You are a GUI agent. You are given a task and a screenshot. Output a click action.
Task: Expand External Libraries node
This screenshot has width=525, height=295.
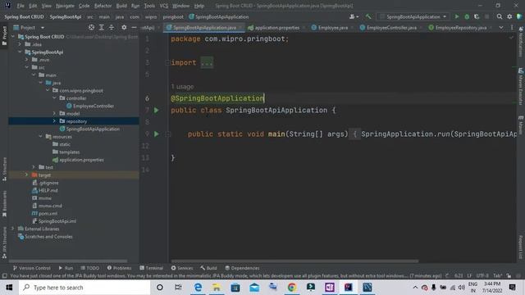pos(13,229)
